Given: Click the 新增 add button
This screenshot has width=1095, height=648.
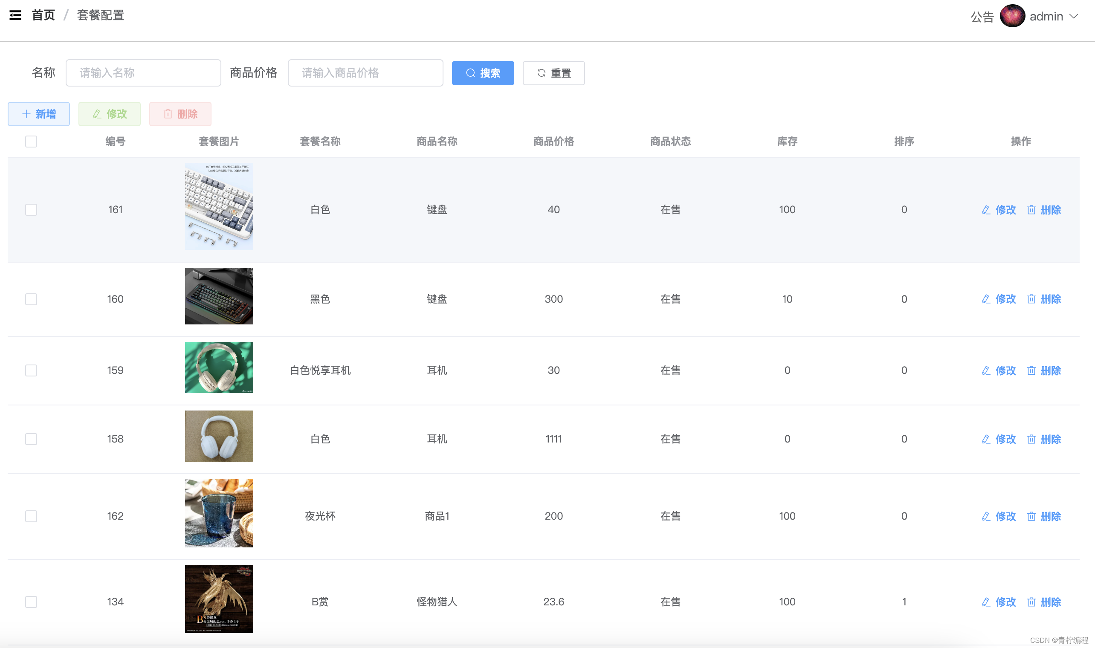Looking at the screenshot, I should pyautogui.click(x=39, y=114).
